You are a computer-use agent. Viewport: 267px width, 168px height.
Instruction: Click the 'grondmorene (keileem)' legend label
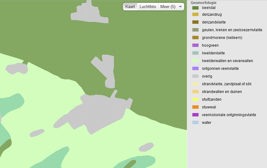point(222,38)
